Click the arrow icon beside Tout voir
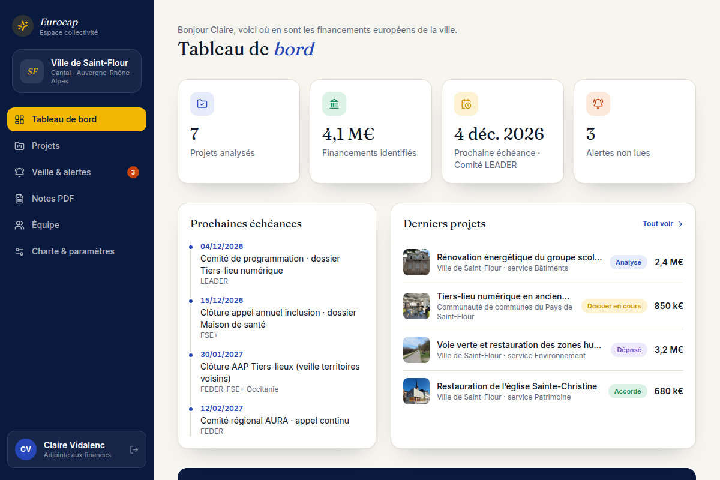This screenshot has height=480, width=720. 680,224
